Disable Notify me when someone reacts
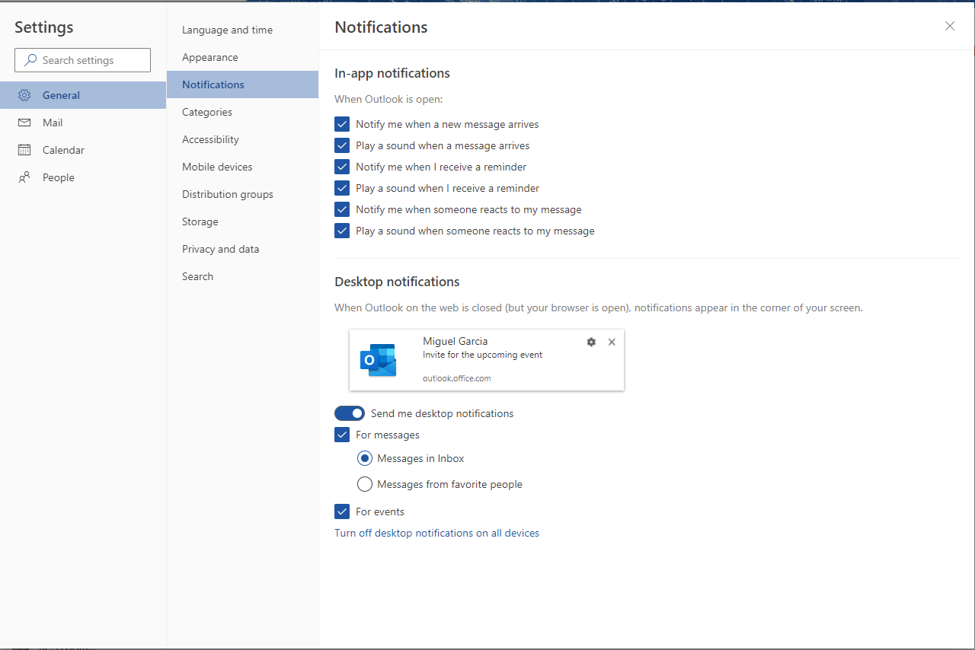975x650 pixels. pyautogui.click(x=341, y=209)
